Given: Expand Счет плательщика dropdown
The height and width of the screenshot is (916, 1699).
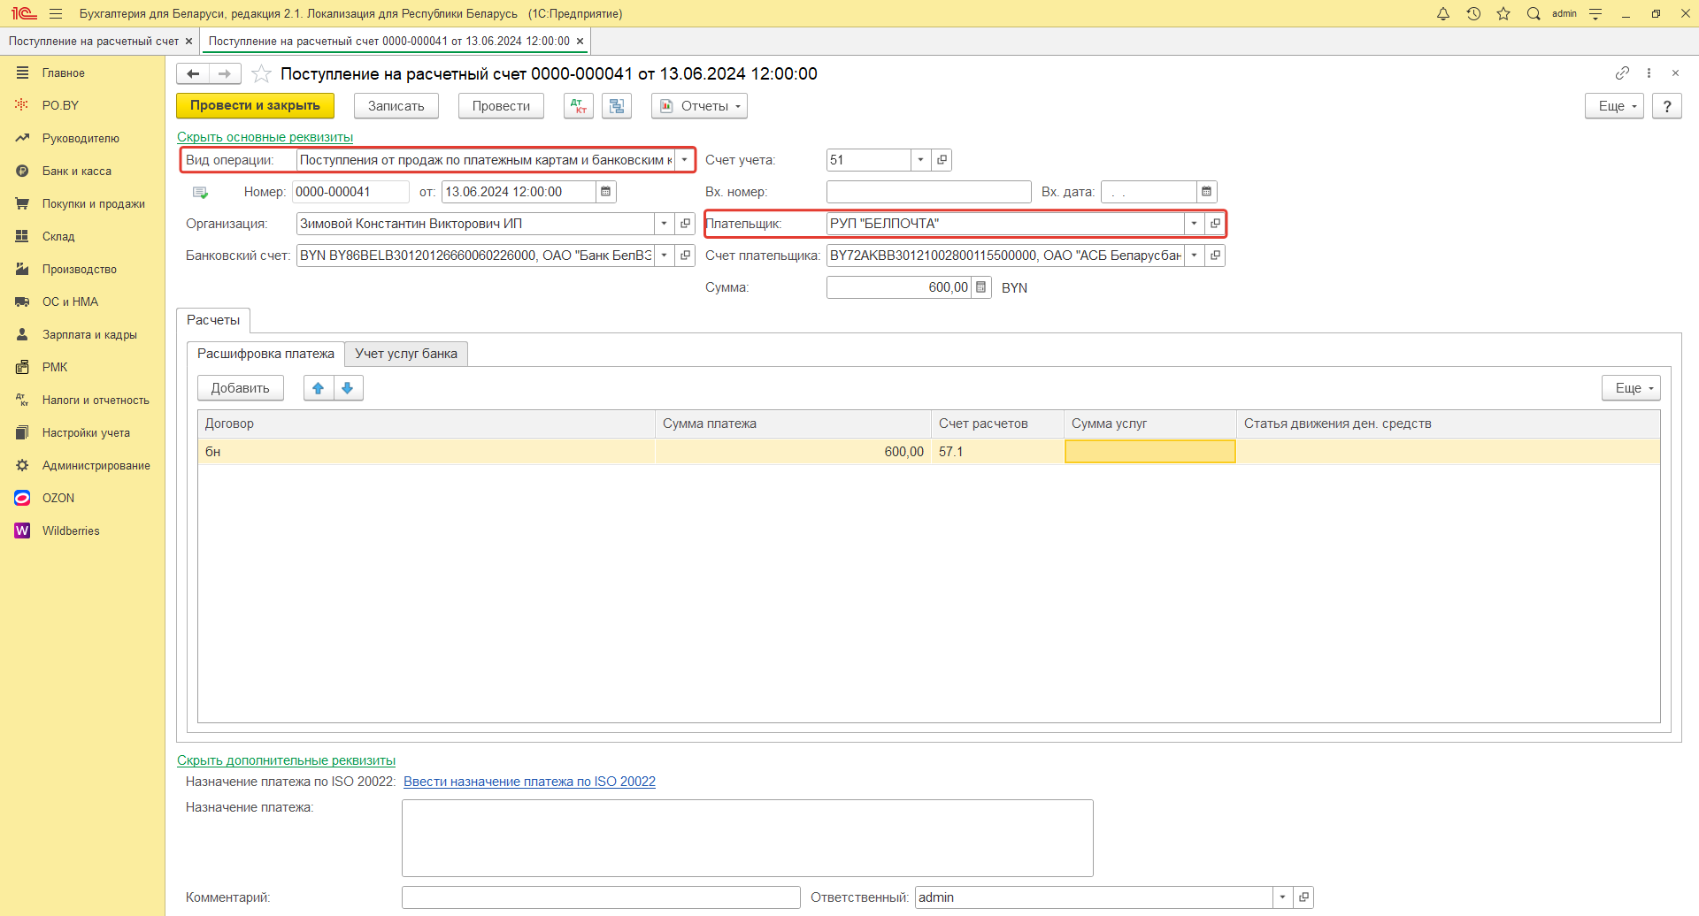Looking at the screenshot, I should [1194, 256].
